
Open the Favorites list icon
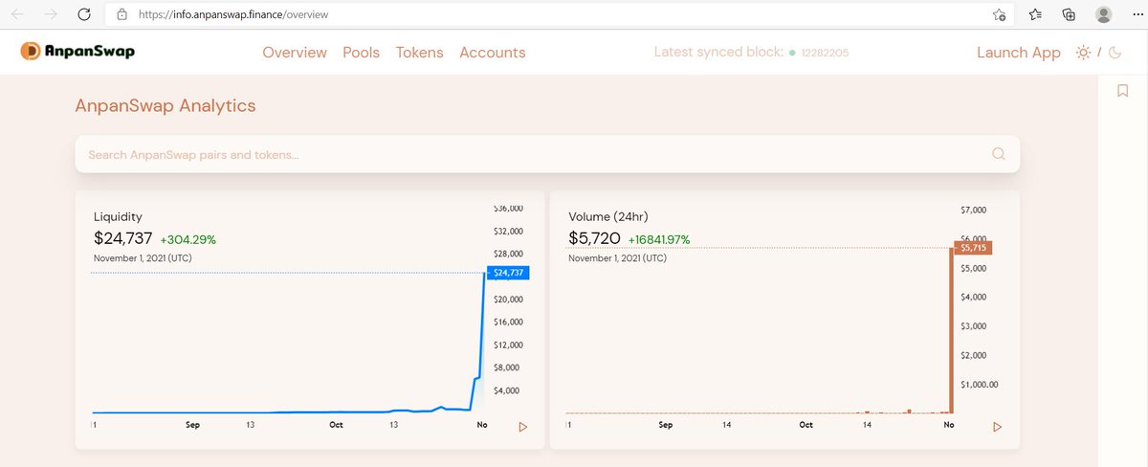(1036, 15)
